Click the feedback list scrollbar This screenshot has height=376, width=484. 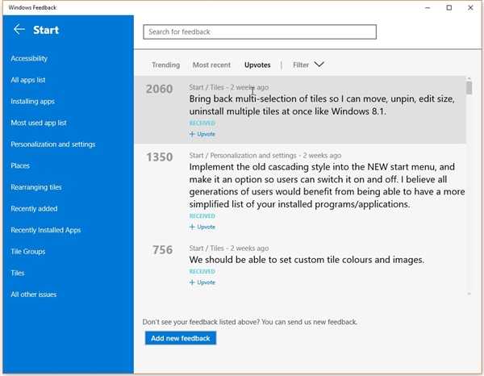point(469,186)
